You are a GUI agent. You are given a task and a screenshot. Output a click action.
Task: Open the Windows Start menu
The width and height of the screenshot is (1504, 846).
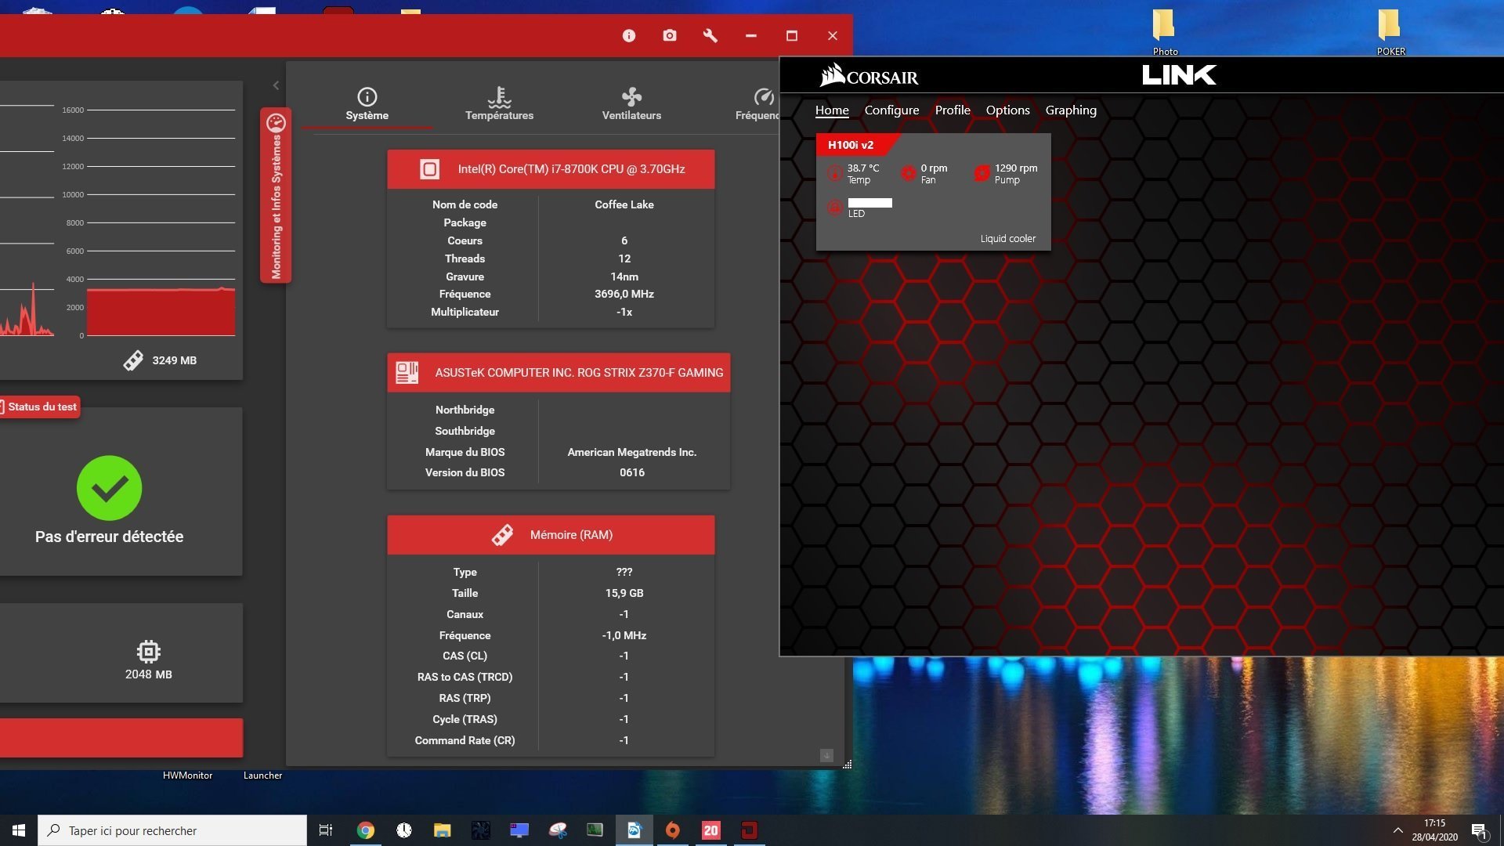pyautogui.click(x=19, y=830)
